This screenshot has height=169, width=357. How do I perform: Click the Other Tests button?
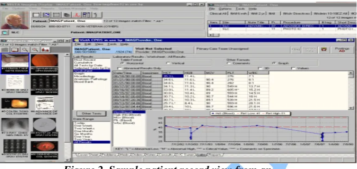click(91, 114)
